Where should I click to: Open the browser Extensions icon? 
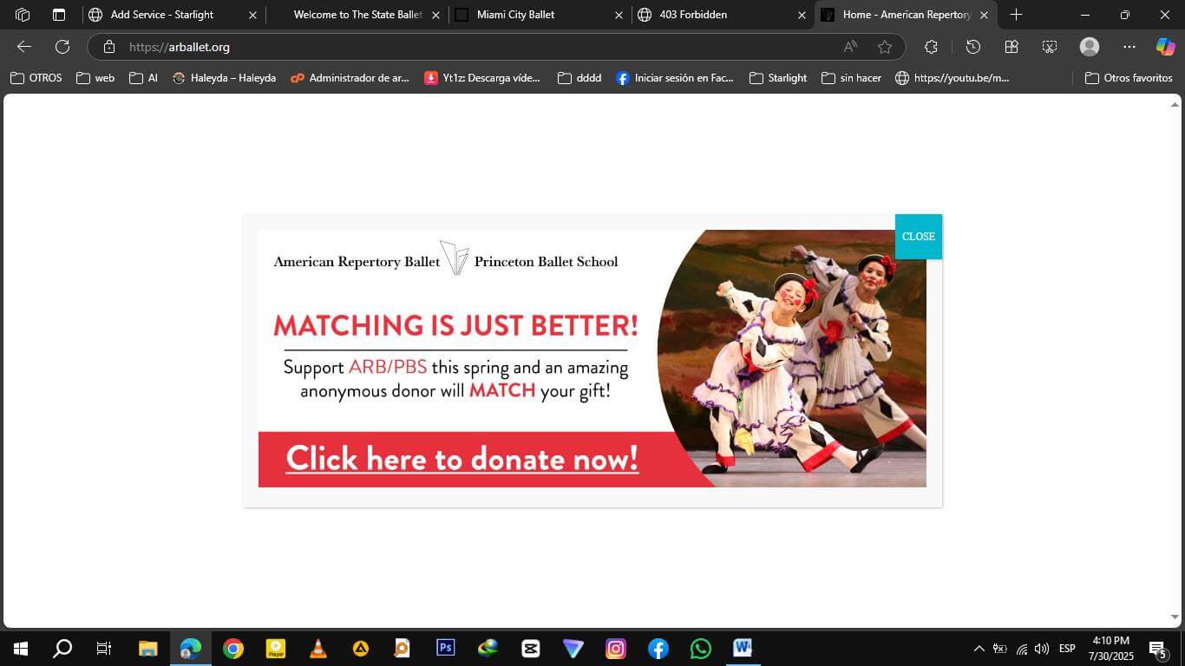[x=931, y=47]
